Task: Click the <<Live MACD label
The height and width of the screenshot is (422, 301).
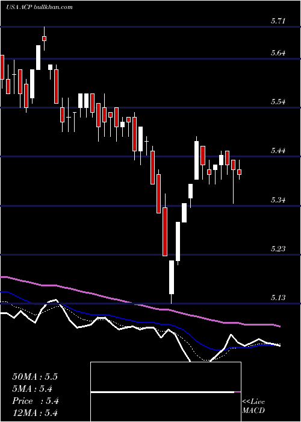Action: (253, 406)
